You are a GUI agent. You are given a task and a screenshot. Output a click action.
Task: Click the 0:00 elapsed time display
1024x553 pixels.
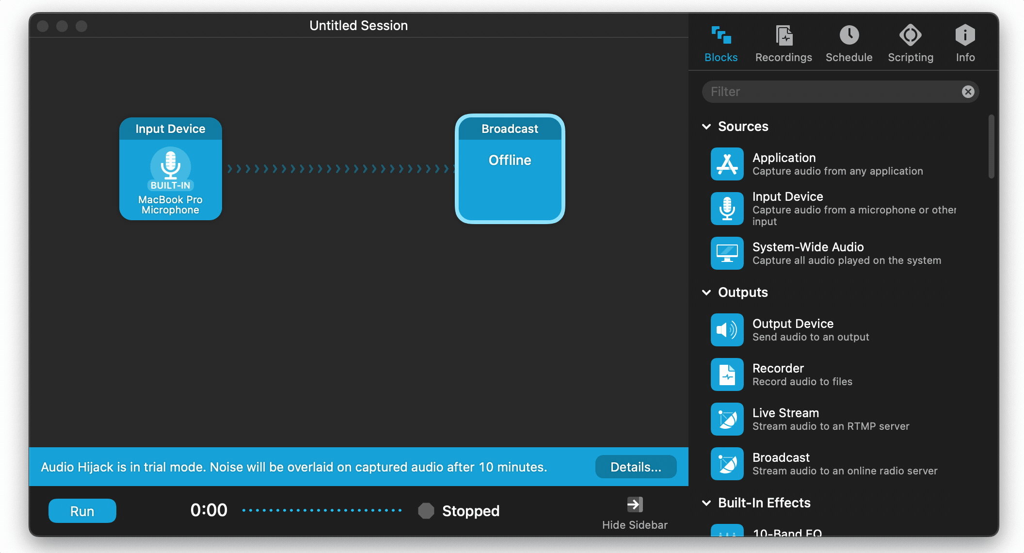[209, 510]
